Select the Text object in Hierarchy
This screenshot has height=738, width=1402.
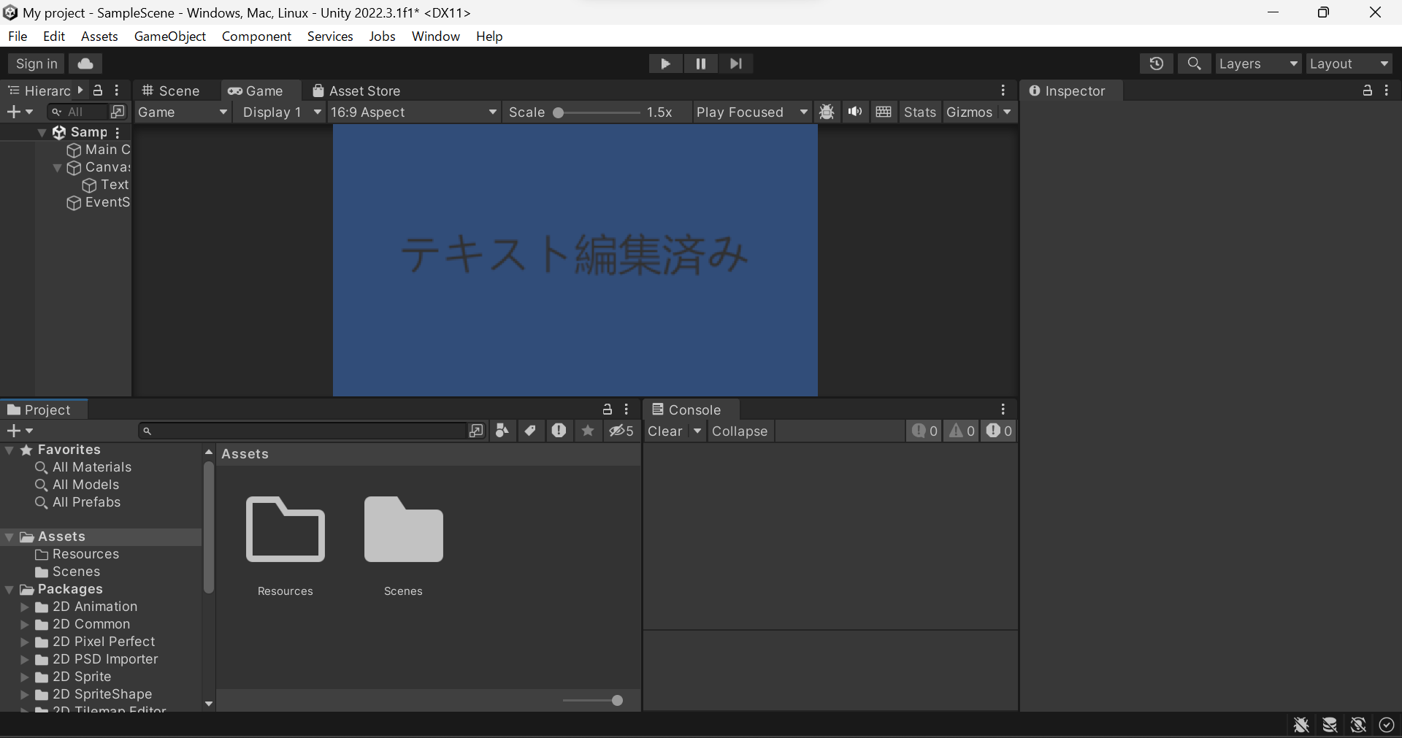(x=106, y=185)
